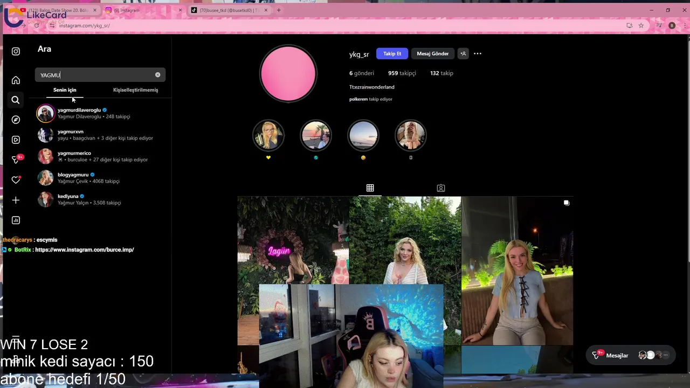Open the Dashboard insights icon

[16, 220]
